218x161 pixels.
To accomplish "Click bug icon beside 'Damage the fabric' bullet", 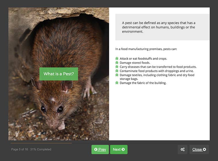I will (x=117, y=83).
